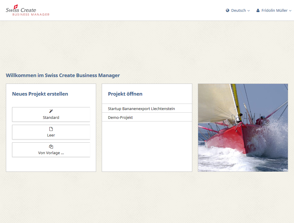294x223 pixels.
Task: Open the Deutsch language dropdown
Action: coord(238,10)
